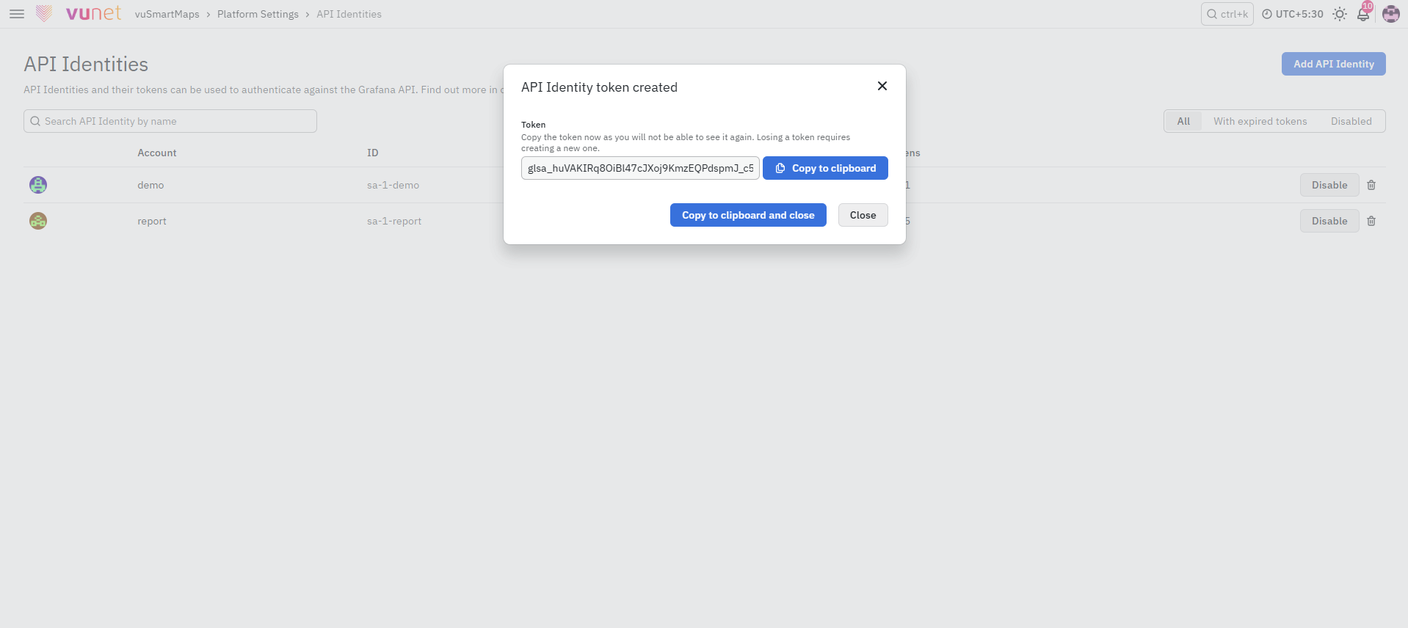Go to Platform Settings breadcrumb

point(258,14)
